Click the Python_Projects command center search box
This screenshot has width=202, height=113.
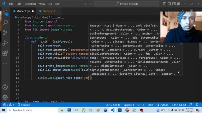point(127,4)
